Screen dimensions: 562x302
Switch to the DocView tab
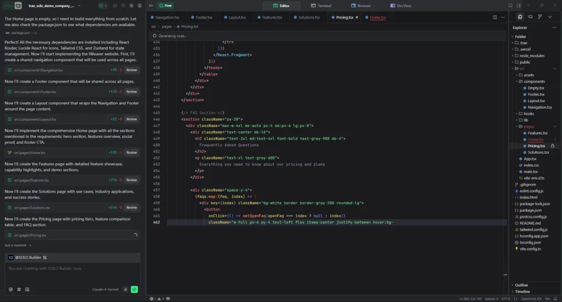401,5
